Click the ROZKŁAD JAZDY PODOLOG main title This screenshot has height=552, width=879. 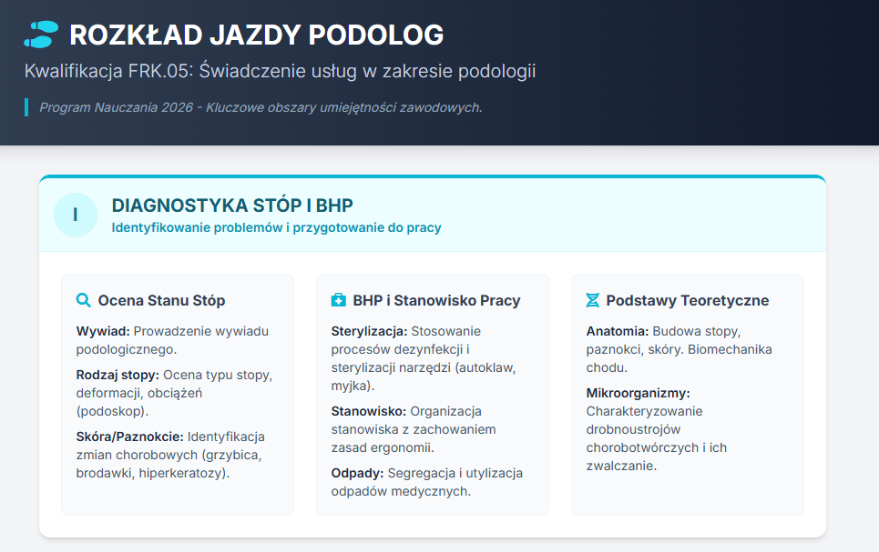pos(256,35)
